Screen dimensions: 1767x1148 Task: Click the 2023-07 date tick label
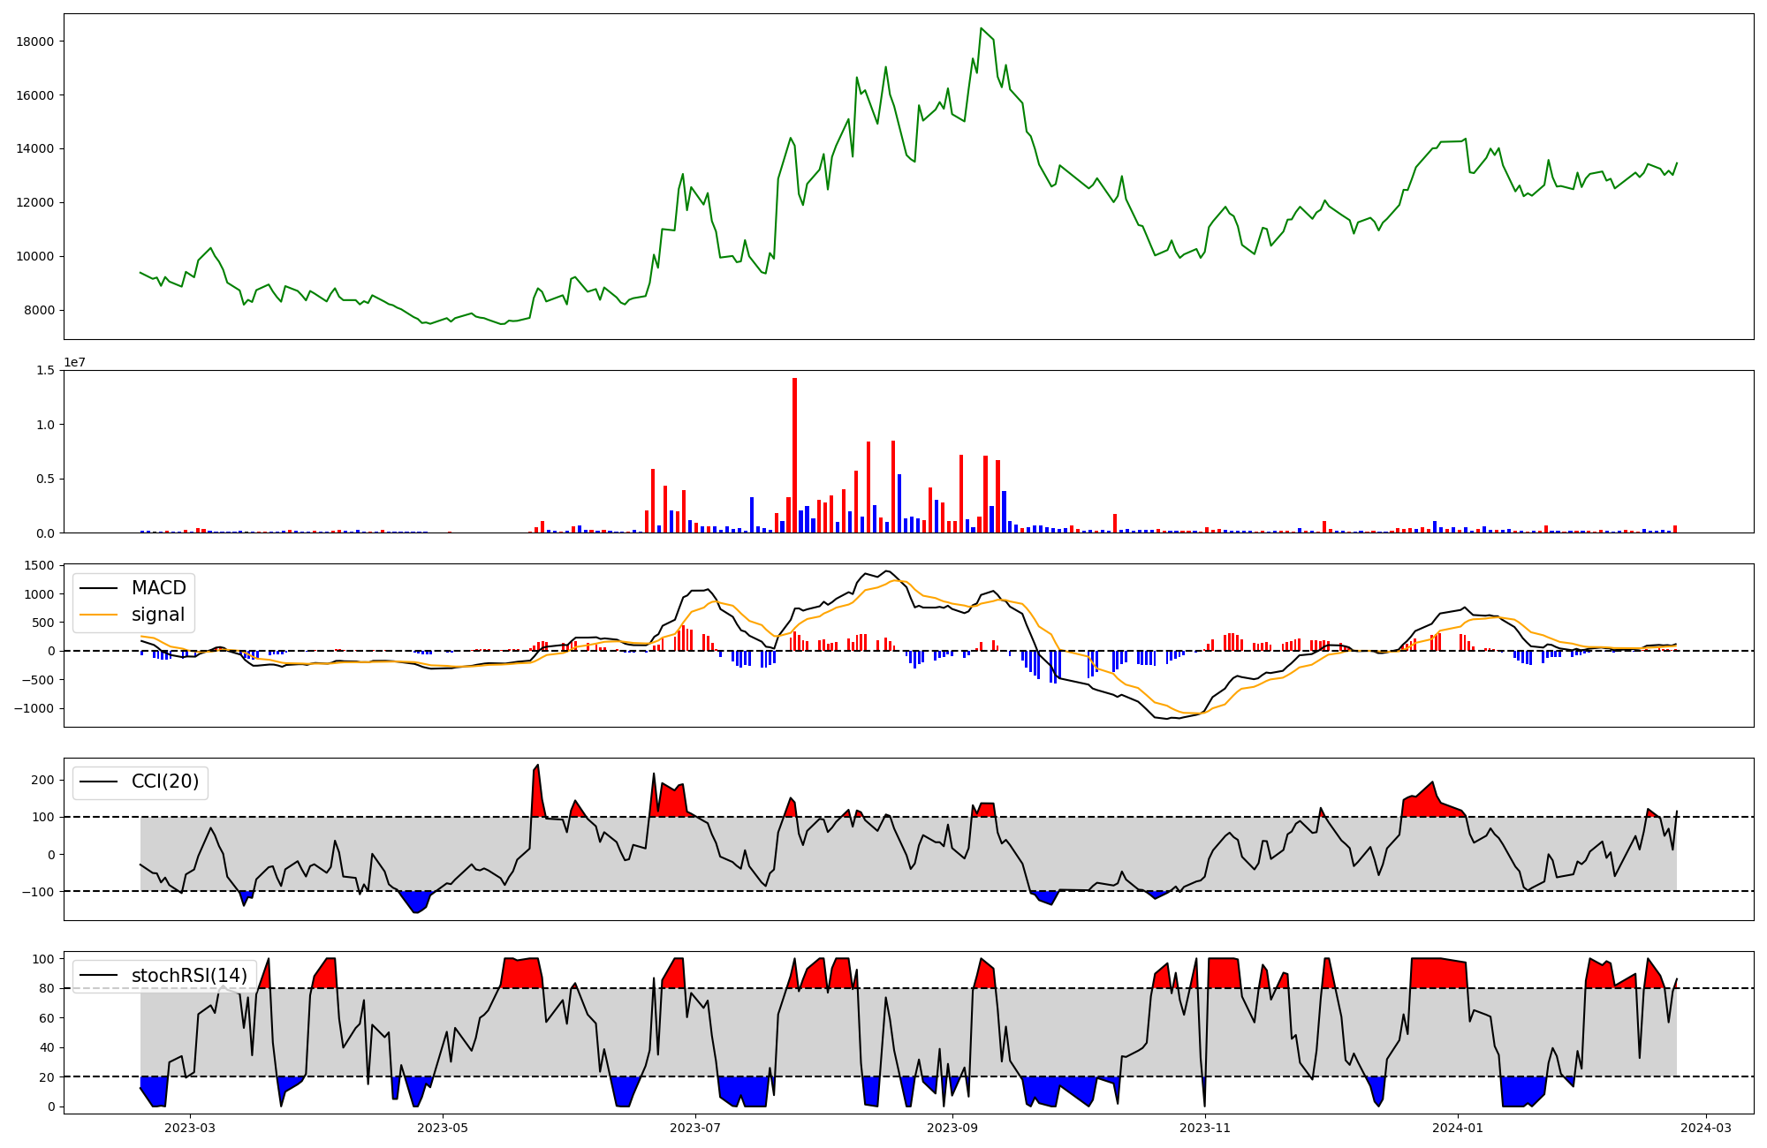695,1128
